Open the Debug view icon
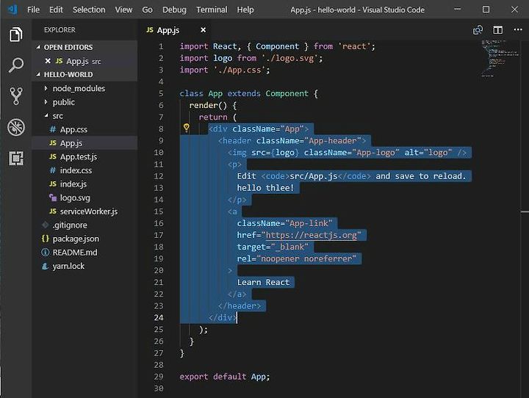Viewport: 529px width, 398px height. pyautogui.click(x=16, y=128)
